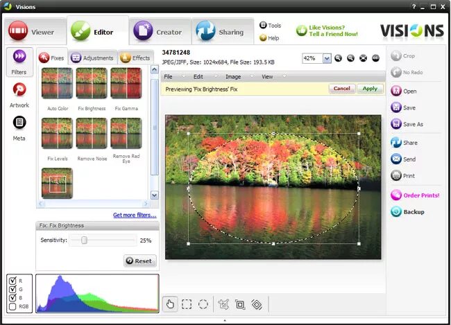This screenshot has height=325, width=451.
Task: Select the rectangular selection tool
Action: coord(187,304)
